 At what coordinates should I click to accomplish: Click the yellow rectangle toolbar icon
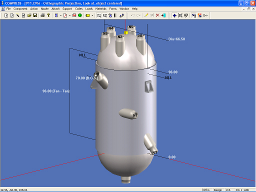(88, 15)
